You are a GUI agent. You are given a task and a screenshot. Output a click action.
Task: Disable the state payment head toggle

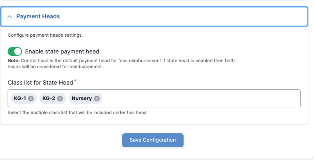[15, 51]
